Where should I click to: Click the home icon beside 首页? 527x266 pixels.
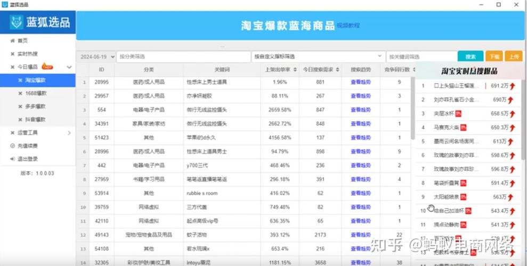click(x=13, y=40)
